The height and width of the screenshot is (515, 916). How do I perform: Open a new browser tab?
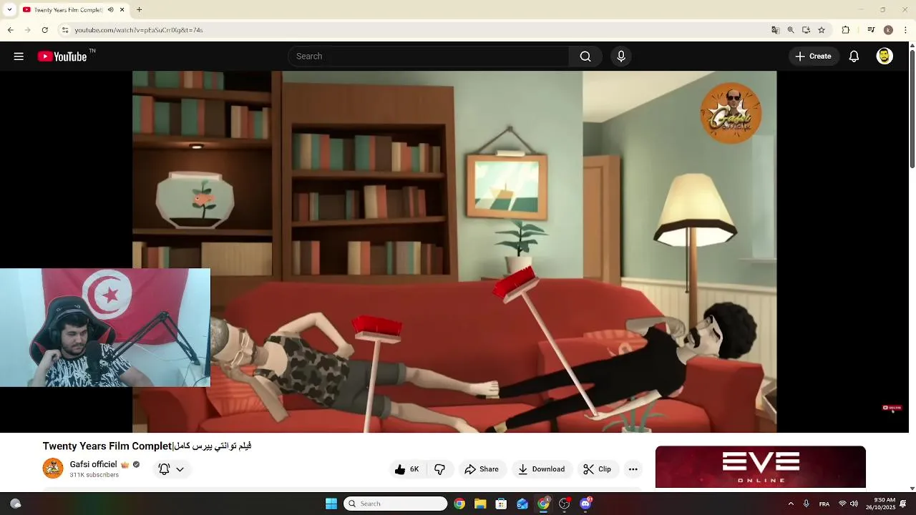(140, 10)
